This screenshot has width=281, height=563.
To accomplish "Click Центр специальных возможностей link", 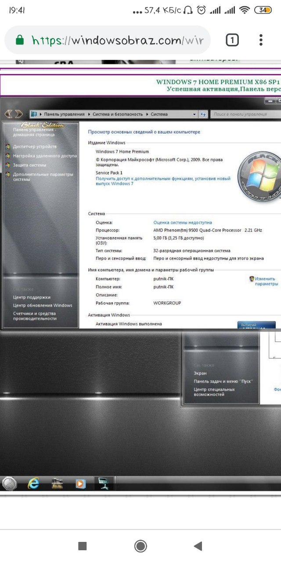I will (214, 392).
